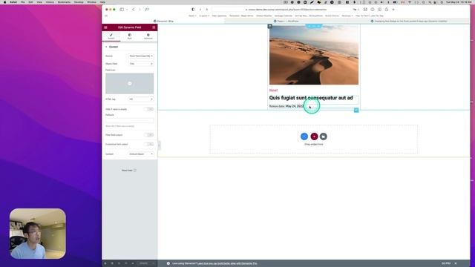Open the Context dropdown
Viewport: 475px width, 267px height.
[x=141, y=154]
